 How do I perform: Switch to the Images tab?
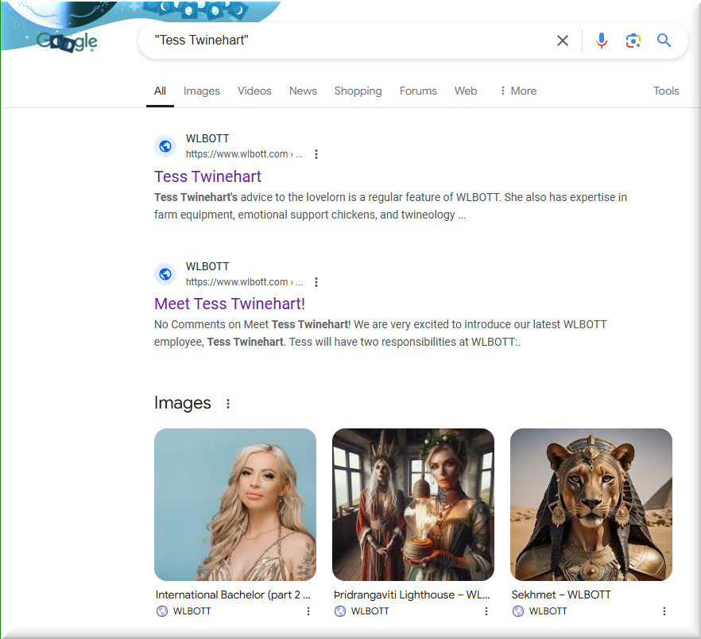click(x=201, y=91)
